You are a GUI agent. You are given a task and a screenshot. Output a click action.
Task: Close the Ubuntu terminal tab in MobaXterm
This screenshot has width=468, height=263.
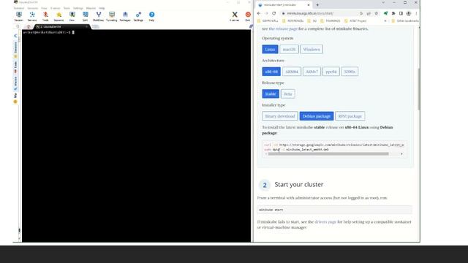(86, 26)
